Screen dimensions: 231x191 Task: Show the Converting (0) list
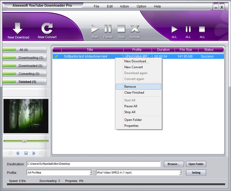pos(24,74)
